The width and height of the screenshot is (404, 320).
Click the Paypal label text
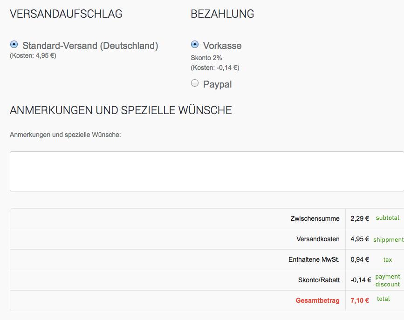217,84
